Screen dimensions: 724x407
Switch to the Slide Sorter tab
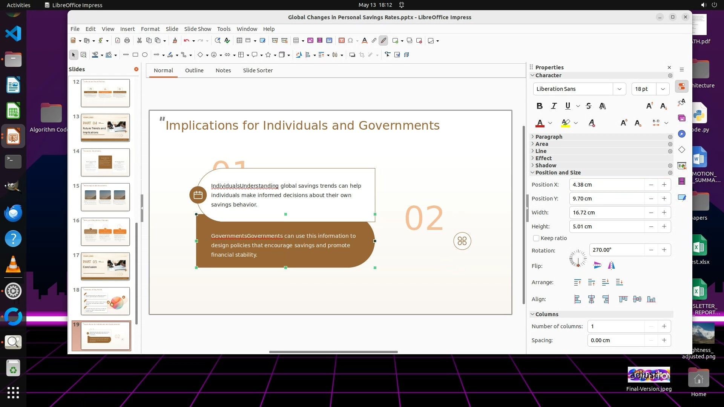(x=258, y=70)
